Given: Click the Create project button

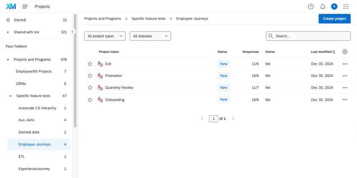Looking at the screenshot, I should 334,19.
